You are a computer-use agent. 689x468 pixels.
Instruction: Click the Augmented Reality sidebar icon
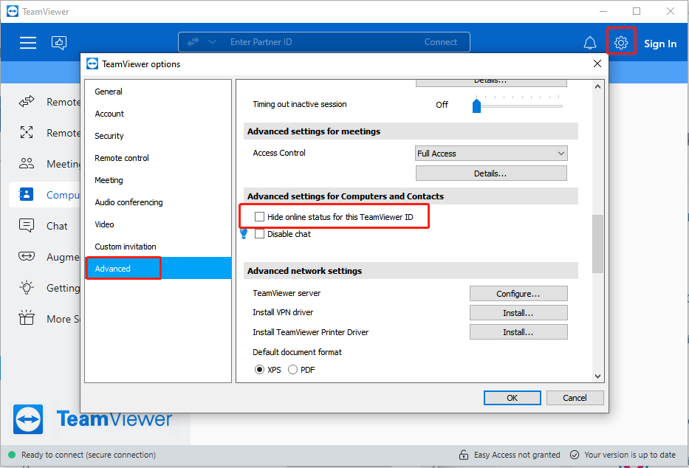pyautogui.click(x=27, y=256)
